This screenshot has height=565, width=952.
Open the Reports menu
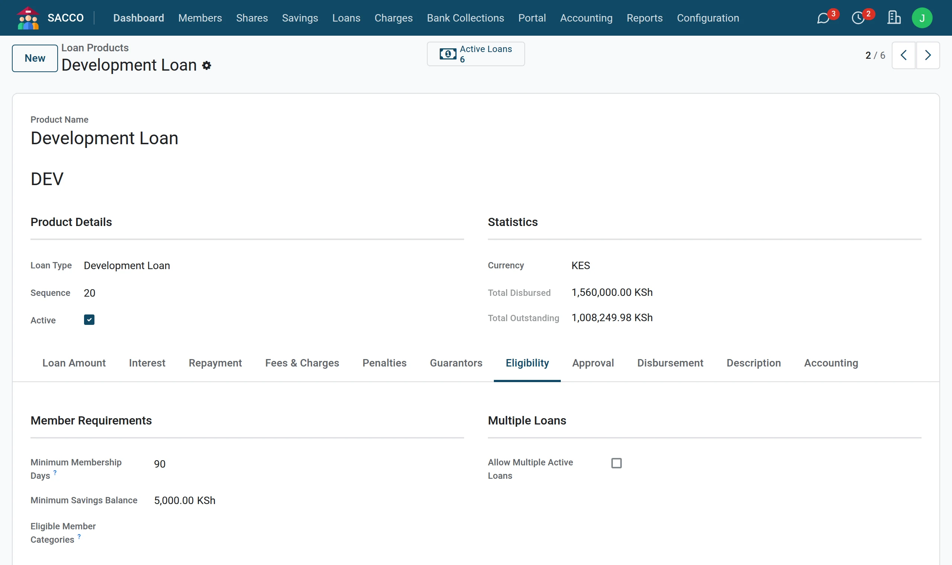pyautogui.click(x=644, y=18)
